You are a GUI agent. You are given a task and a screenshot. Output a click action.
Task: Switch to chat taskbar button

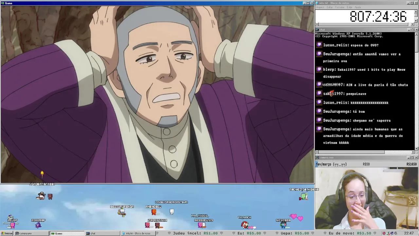pyautogui.click(x=102, y=233)
